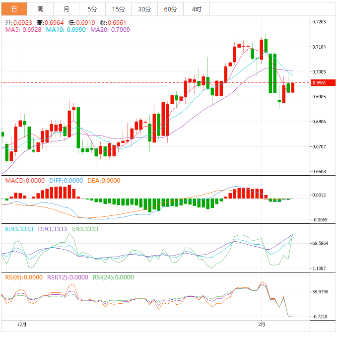Switch to the 周 weekly tab
This screenshot has height=337, width=339.
40,9
